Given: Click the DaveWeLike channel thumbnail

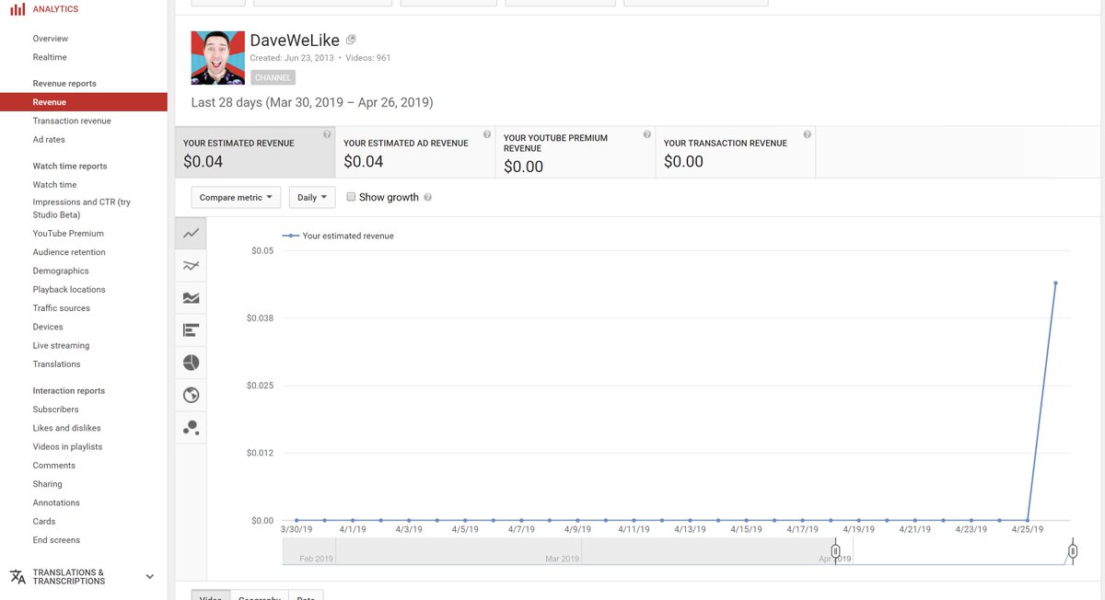Looking at the screenshot, I should [x=217, y=57].
